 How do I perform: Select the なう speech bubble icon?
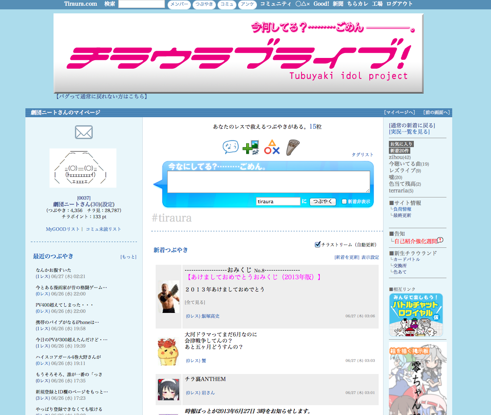click(x=231, y=147)
